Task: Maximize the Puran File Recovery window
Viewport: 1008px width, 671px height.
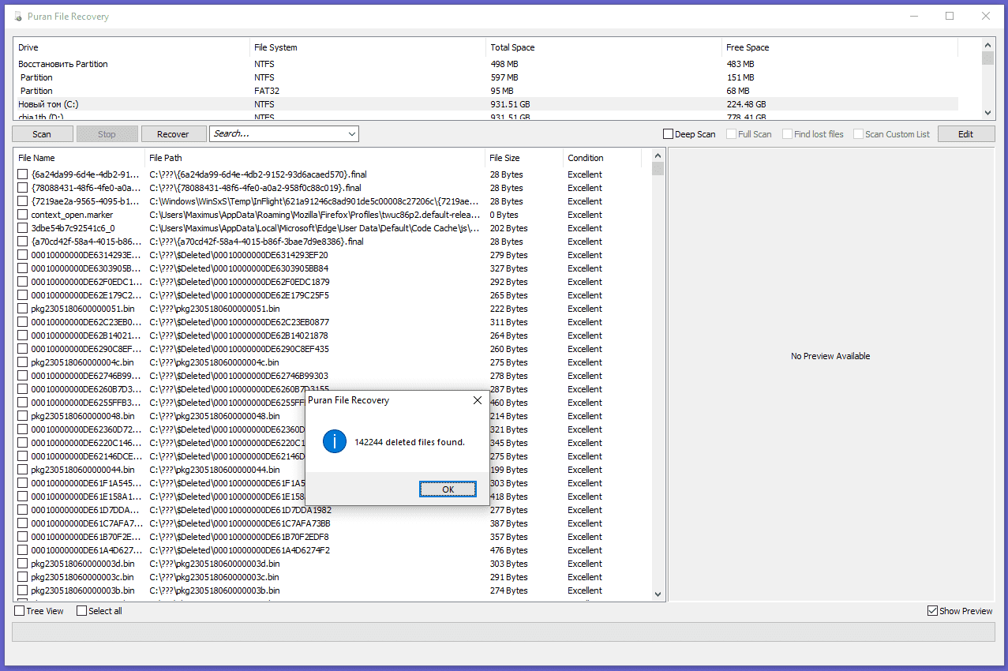Action: [x=950, y=16]
